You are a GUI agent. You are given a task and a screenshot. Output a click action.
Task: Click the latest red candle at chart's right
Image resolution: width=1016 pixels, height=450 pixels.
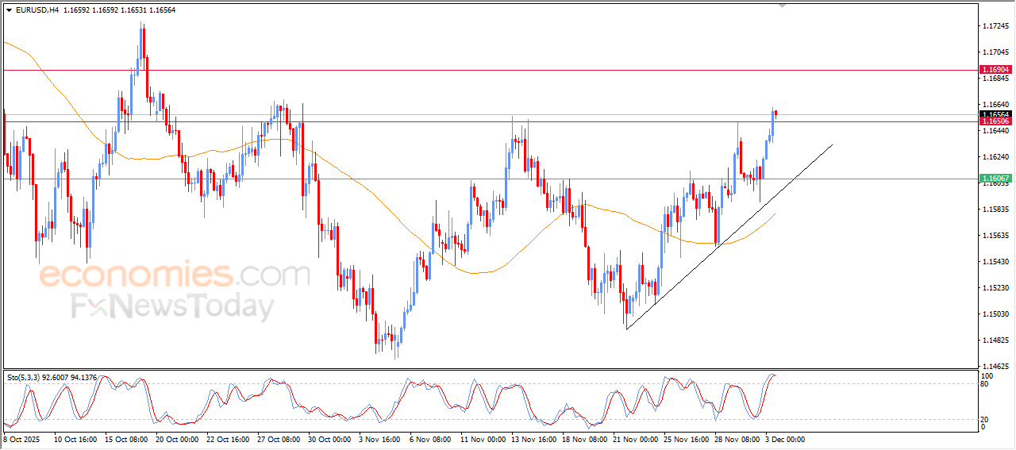point(775,113)
